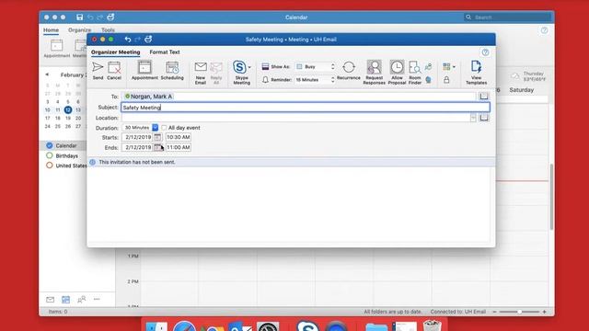Open the Duration dropdown
Viewport: 589px width, 331px height.
click(x=156, y=128)
